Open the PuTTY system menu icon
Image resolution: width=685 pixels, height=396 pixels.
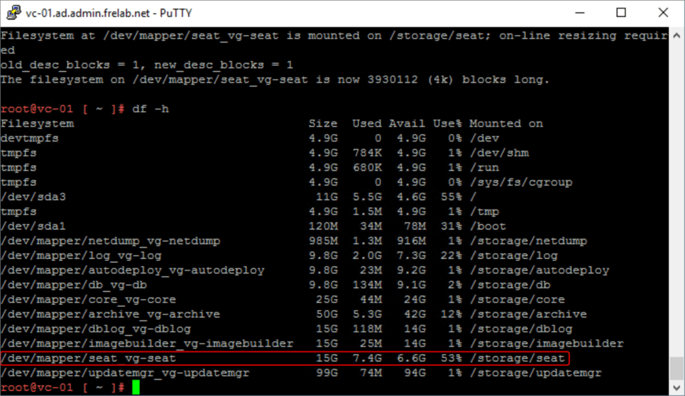pyautogui.click(x=11, y=13)
